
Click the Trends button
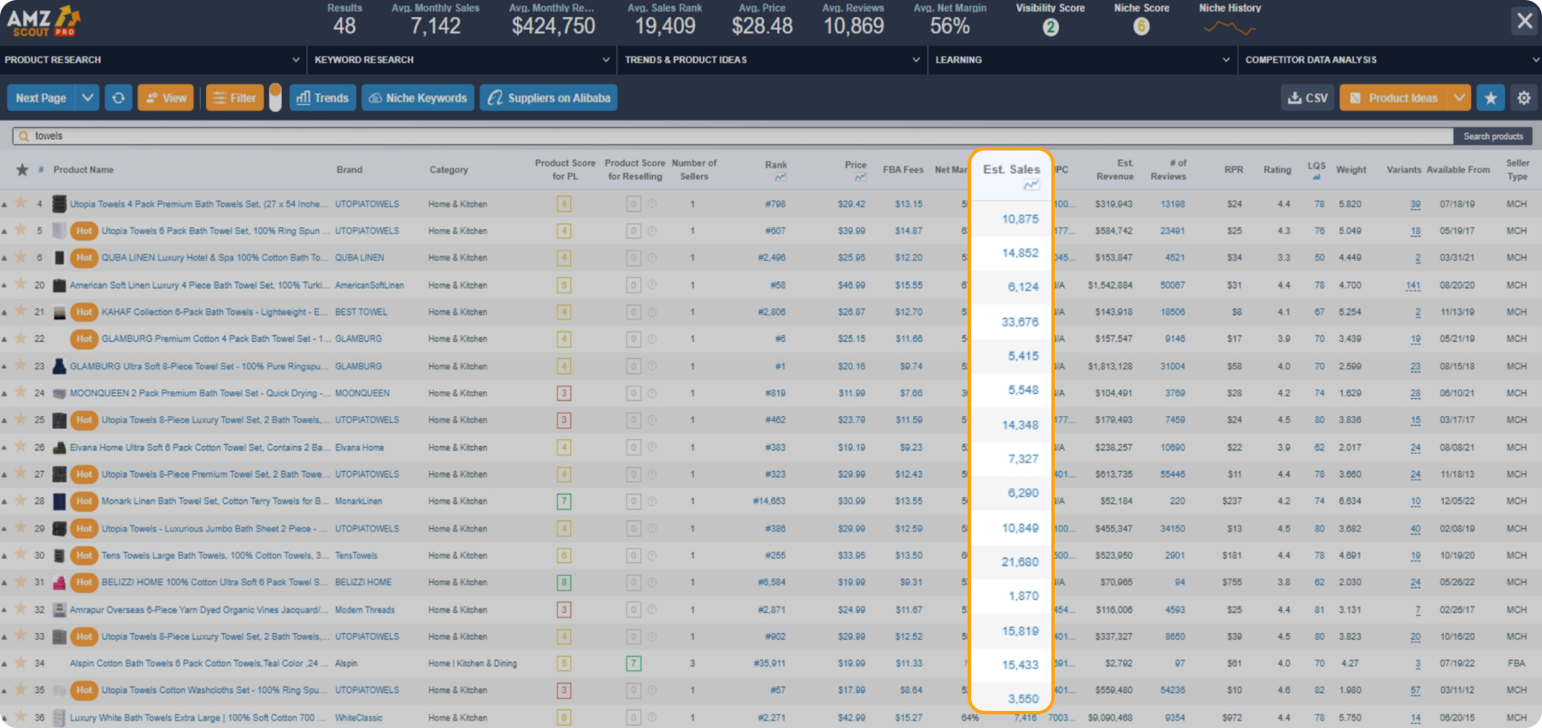[323, 98]
